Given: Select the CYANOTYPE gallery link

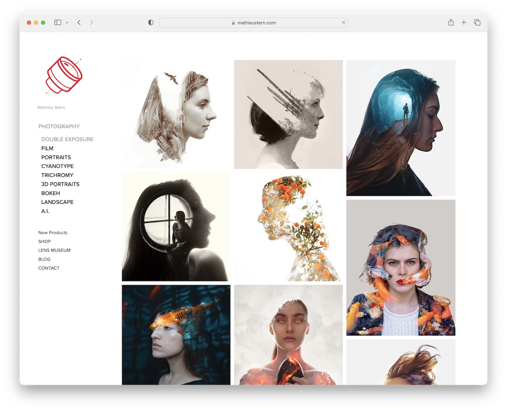Looking at the screenshot, I should [x=57, y=166].
